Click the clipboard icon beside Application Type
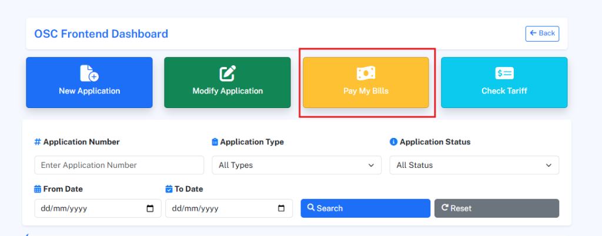 pyautogui.click(x=215, y=142)
